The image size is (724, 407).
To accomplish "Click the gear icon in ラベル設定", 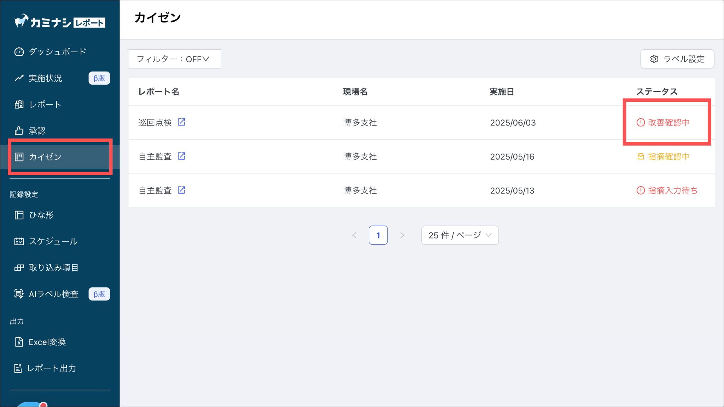I will (654, 59).
